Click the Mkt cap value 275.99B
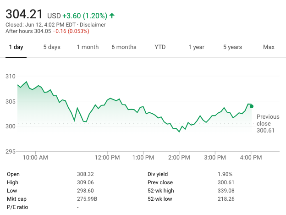This screenshot has width=286, height=215. pos(87,199)
